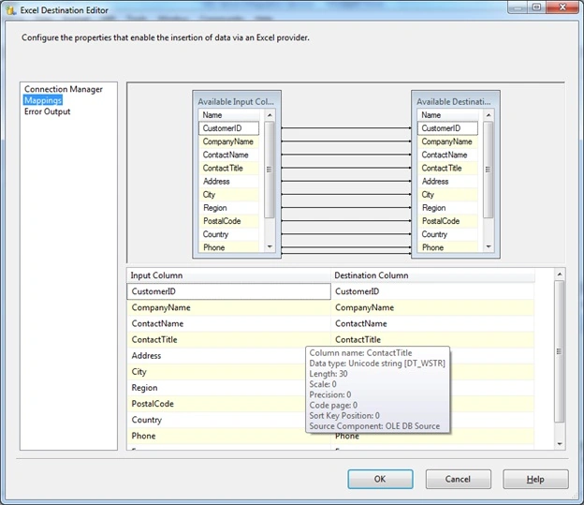The width and height of the screenshot is (584, 505).
Task: Click the mapping grid vertical scrollbar thumb
Action: [559, 351]
